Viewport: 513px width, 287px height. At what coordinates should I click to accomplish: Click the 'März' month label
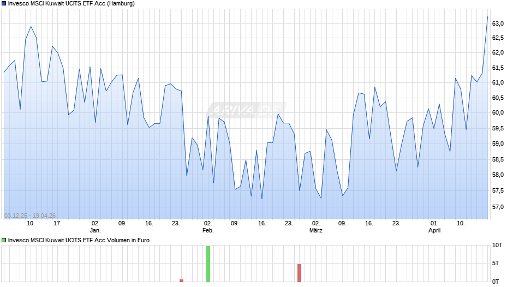[x=316, y=230]
